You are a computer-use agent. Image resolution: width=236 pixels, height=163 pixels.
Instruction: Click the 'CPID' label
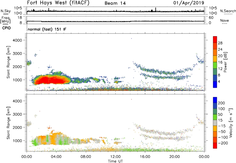(x=6, y=28)
